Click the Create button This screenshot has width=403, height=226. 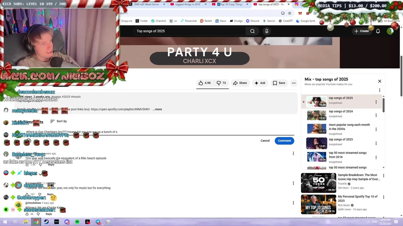pyautogui.click(x=361, y=31)
